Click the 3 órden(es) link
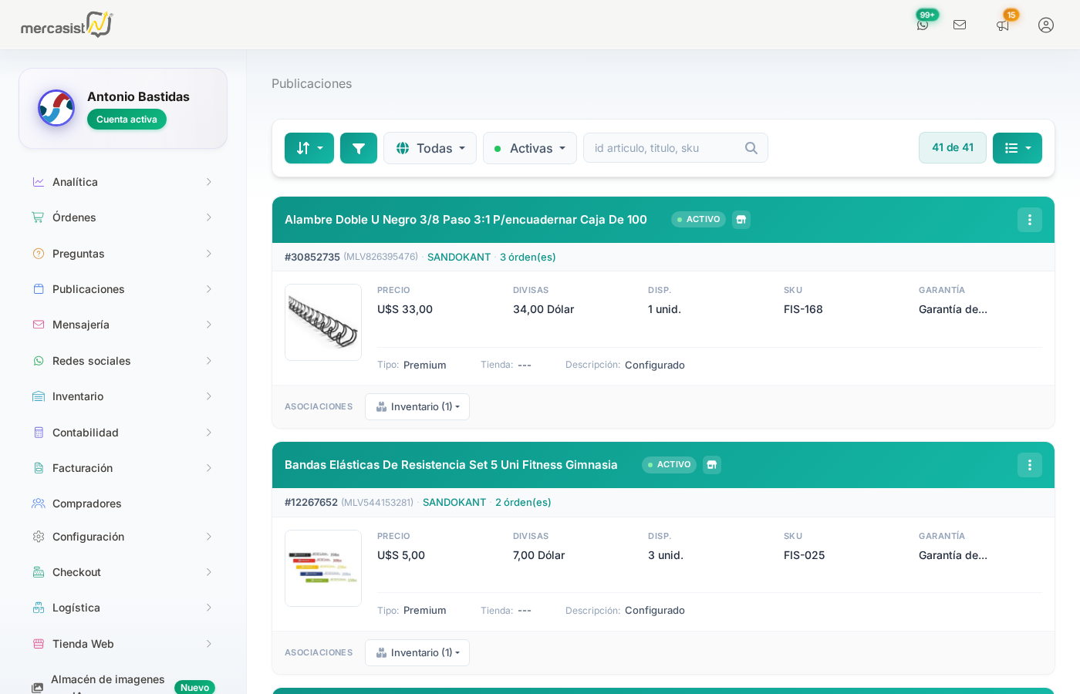 528,258
